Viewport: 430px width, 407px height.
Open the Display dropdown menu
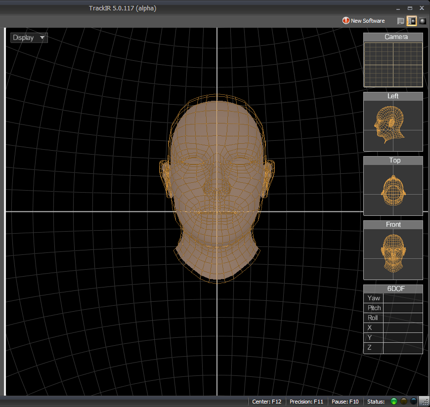pos(29,38)
